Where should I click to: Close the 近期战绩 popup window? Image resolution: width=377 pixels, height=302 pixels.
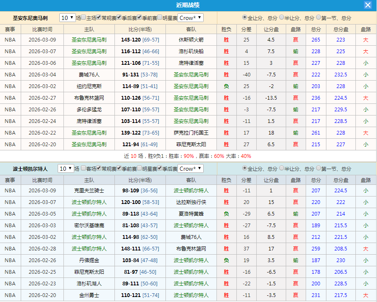tap(369, 5)
